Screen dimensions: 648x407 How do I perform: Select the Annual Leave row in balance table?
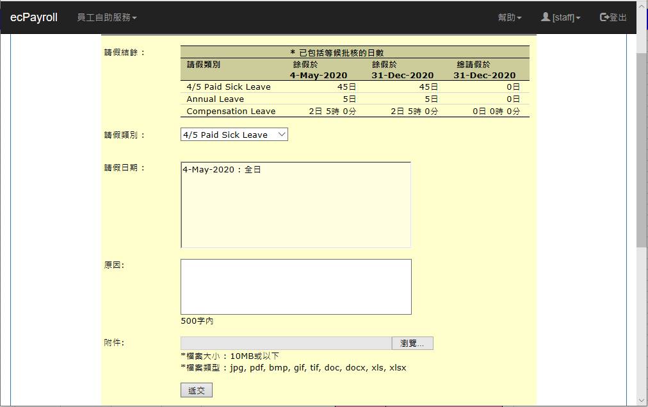coord(354,99)
